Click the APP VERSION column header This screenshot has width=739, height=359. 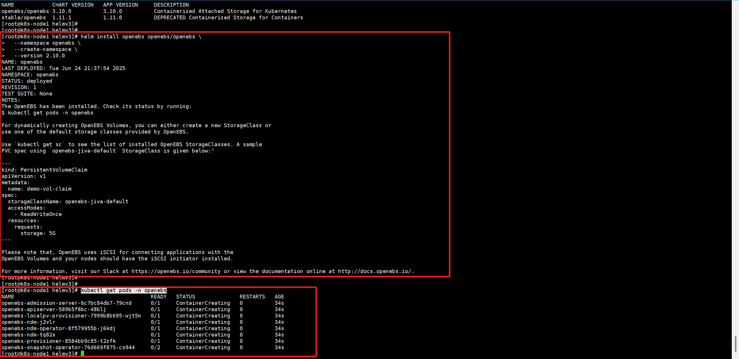click(x=120, y=5)
